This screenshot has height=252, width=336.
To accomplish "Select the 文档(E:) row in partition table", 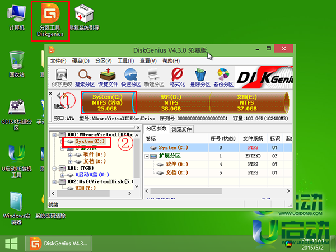I will pos(218,172).
